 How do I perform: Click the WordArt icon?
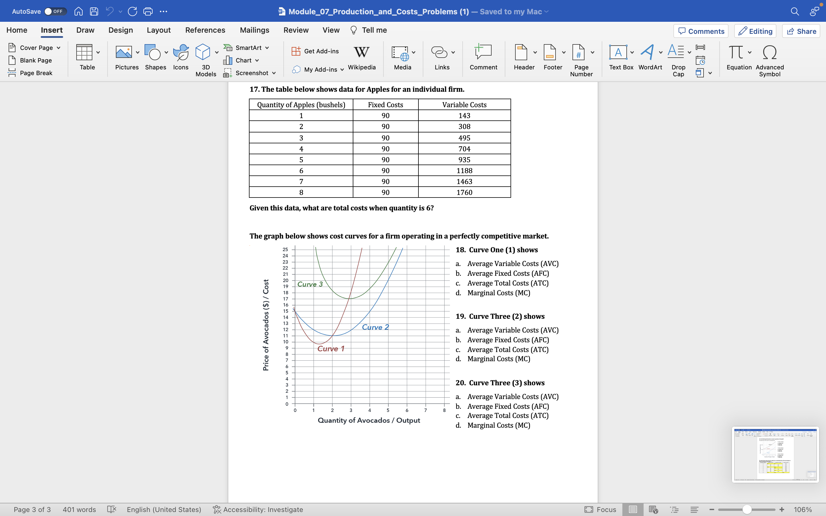coord(647,53)
